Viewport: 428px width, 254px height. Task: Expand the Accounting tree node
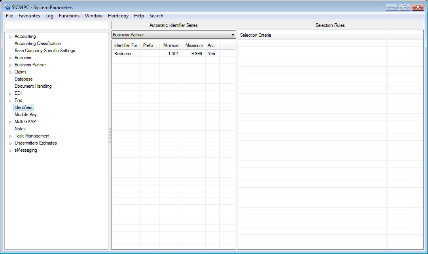tap(10, 37)
